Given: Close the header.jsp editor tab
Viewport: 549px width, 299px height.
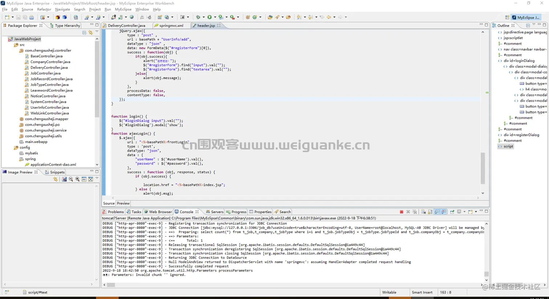Looking at the screenshot, I should 219,25.
